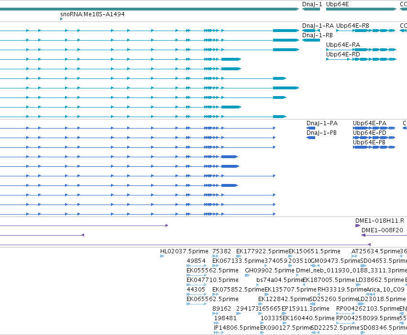Screen dimensions: 407x335
Task: Click the 75382 EST label
Action: tap(221, 251)
